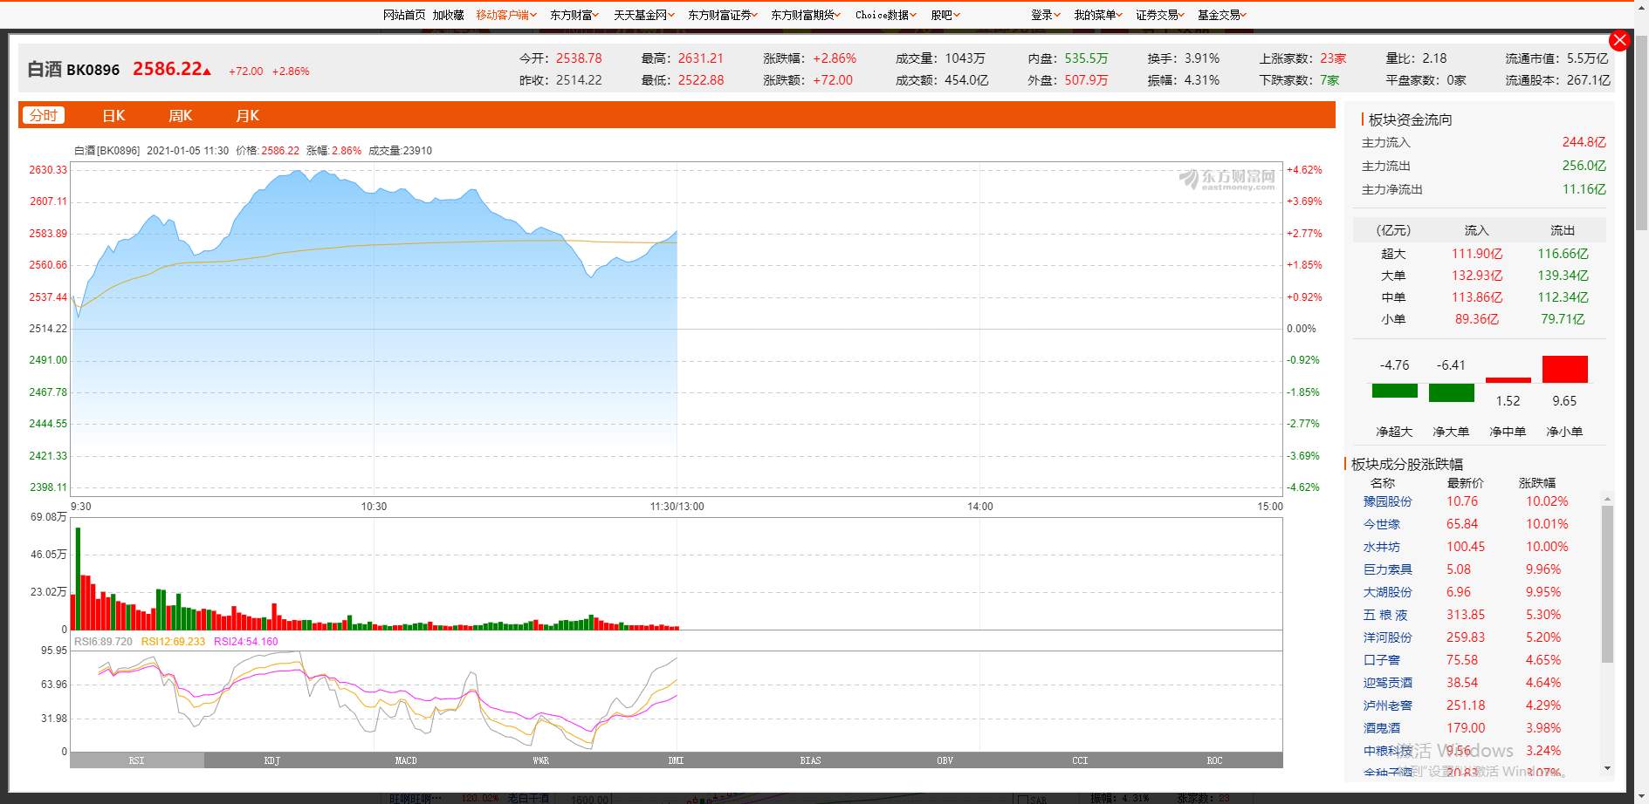Screen dimensions: 1649x804
Task: Click the 名称 column header
Action: [x=1382, y=482]
